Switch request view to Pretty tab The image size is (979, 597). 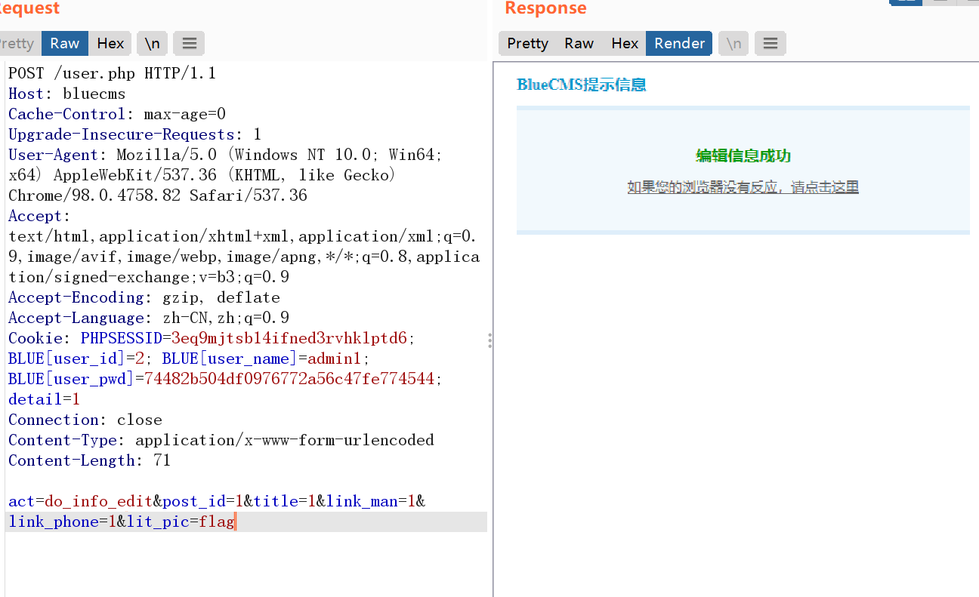[18, 43]
